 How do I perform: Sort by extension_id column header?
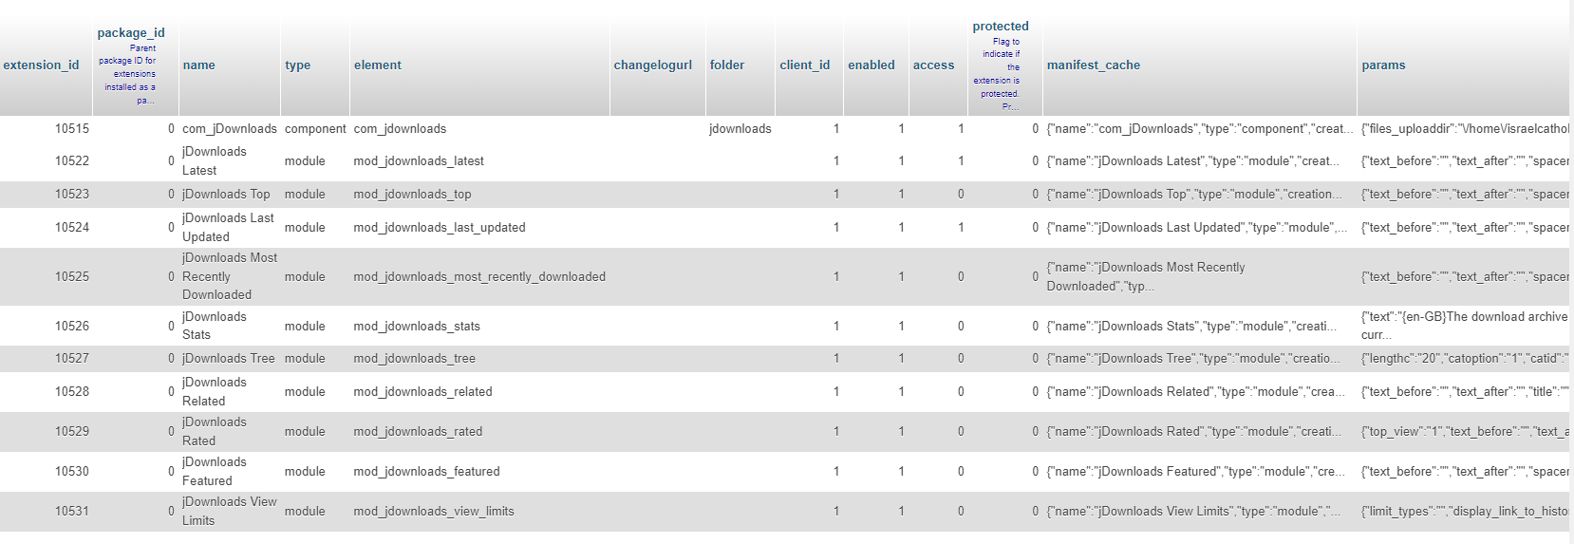[x=41, y=65]
